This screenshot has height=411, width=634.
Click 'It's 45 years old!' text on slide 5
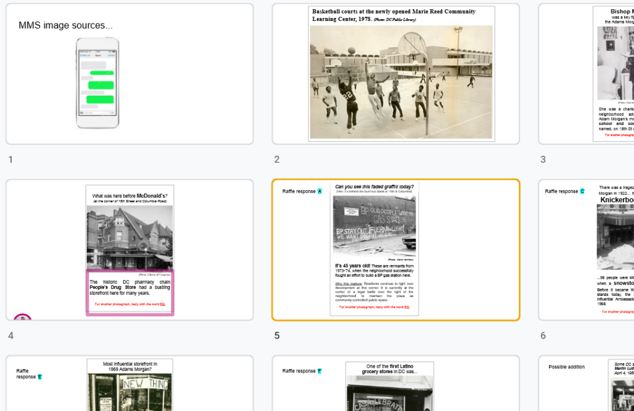352,266
